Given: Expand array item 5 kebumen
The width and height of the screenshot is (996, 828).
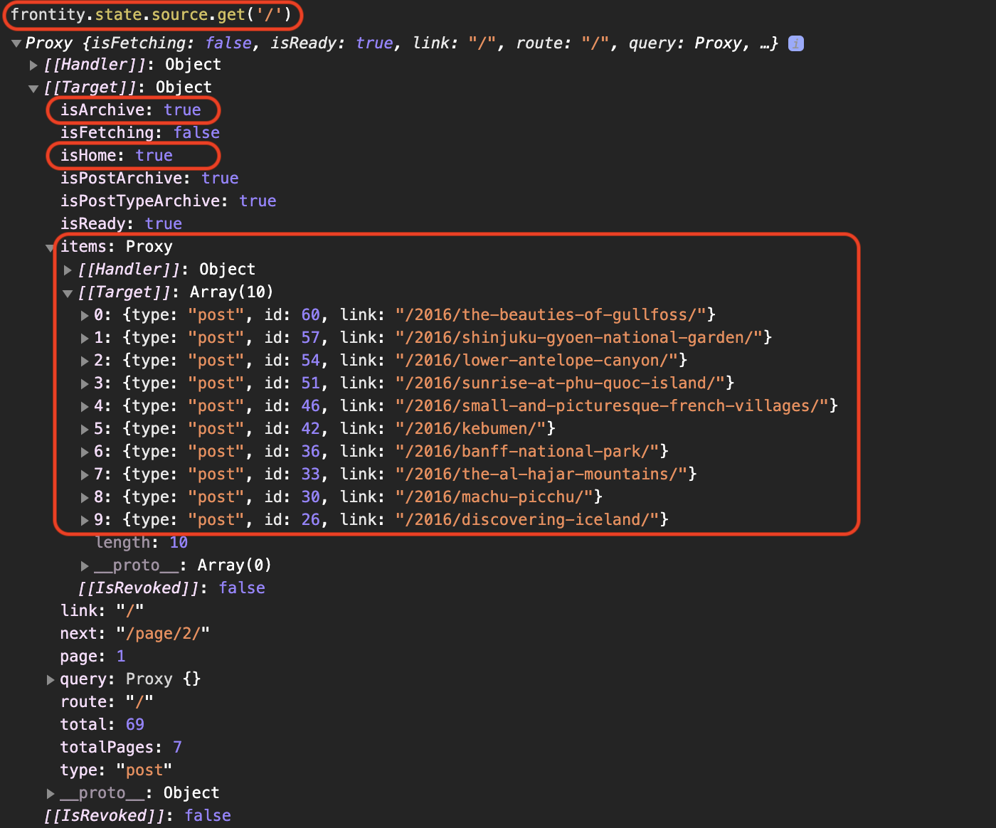Looking at the screenshot, I should (85, 429).
